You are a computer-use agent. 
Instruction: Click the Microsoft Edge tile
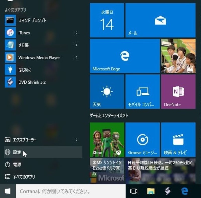pyautogui.click(x=125, y=56)
